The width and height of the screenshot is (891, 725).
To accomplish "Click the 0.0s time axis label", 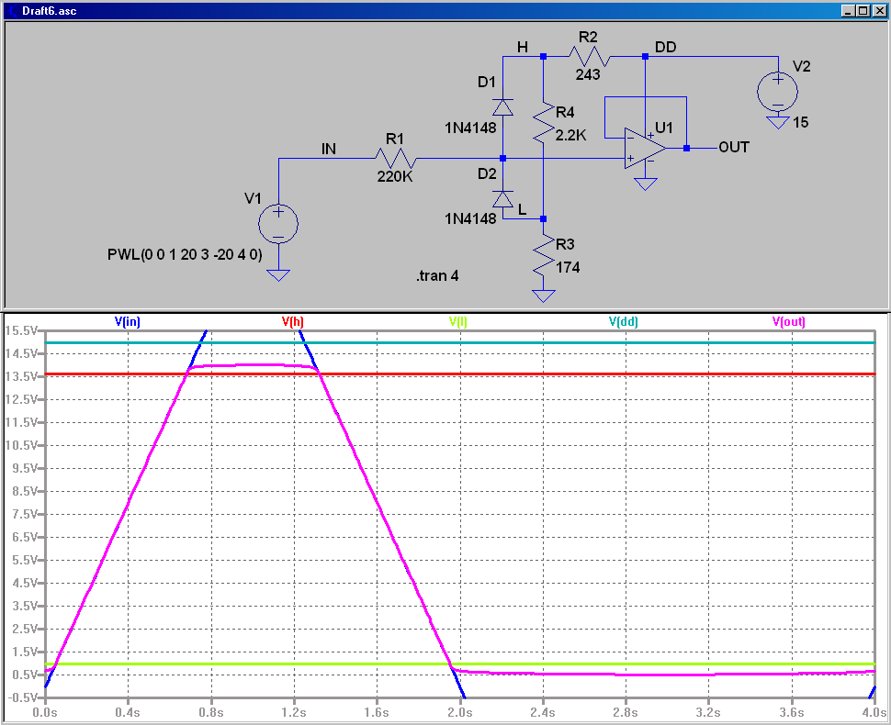I will click(45, 712).
